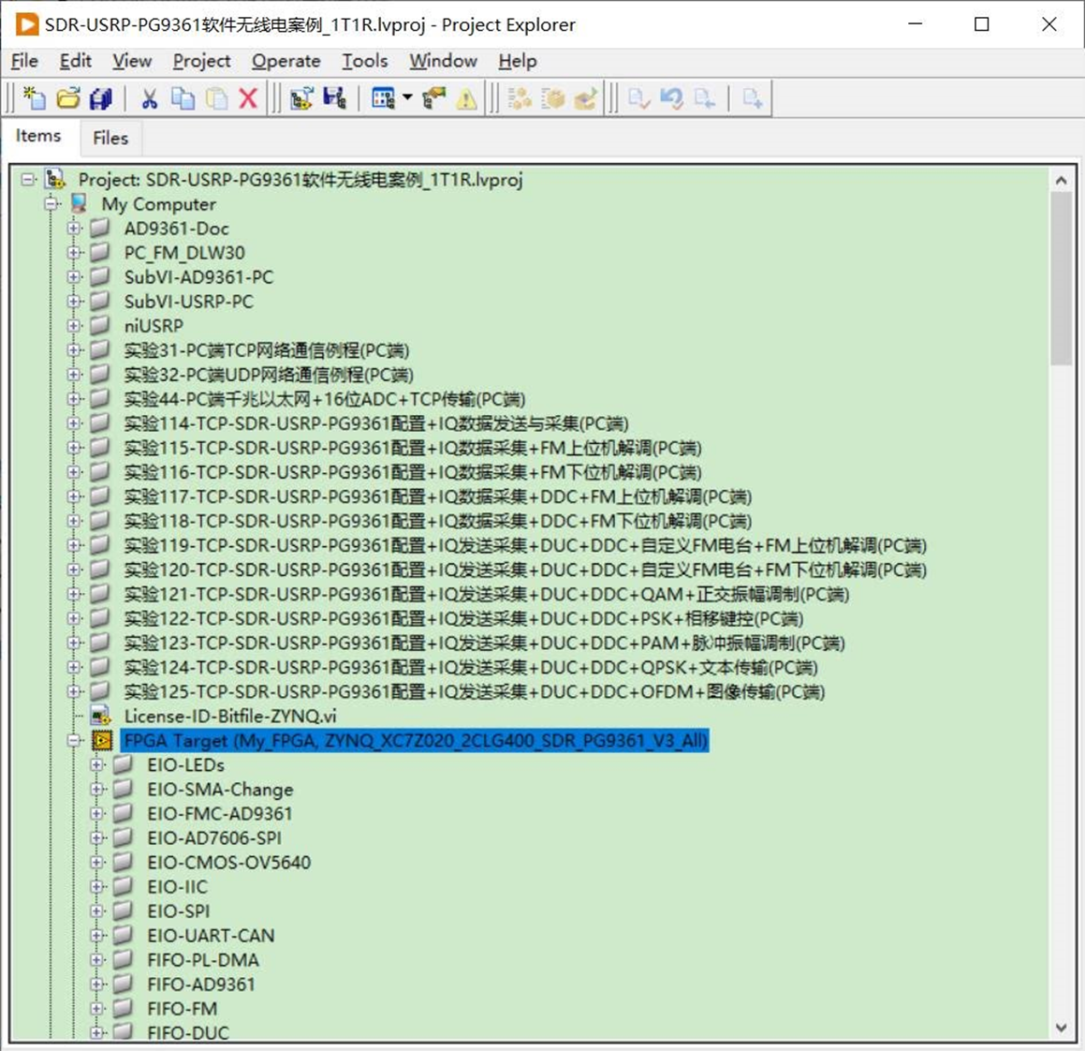Open the View menu
The width and height of the screenshot is (1085, 1051).
tap(131, 61)
